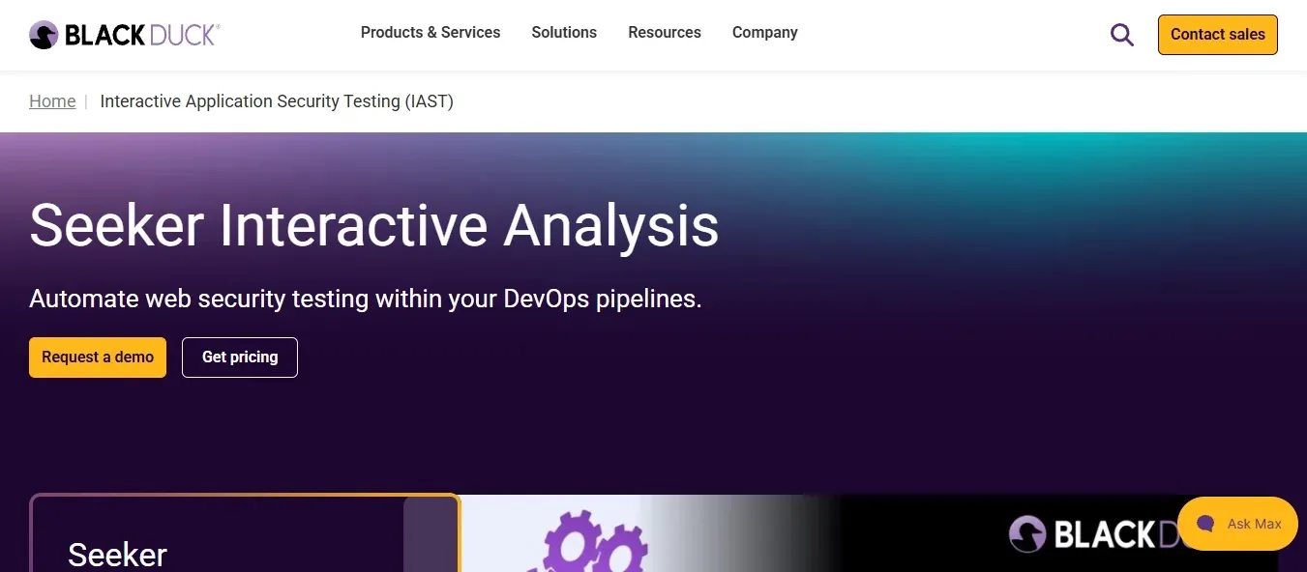Open the Company menu

(x=765, y=33)
